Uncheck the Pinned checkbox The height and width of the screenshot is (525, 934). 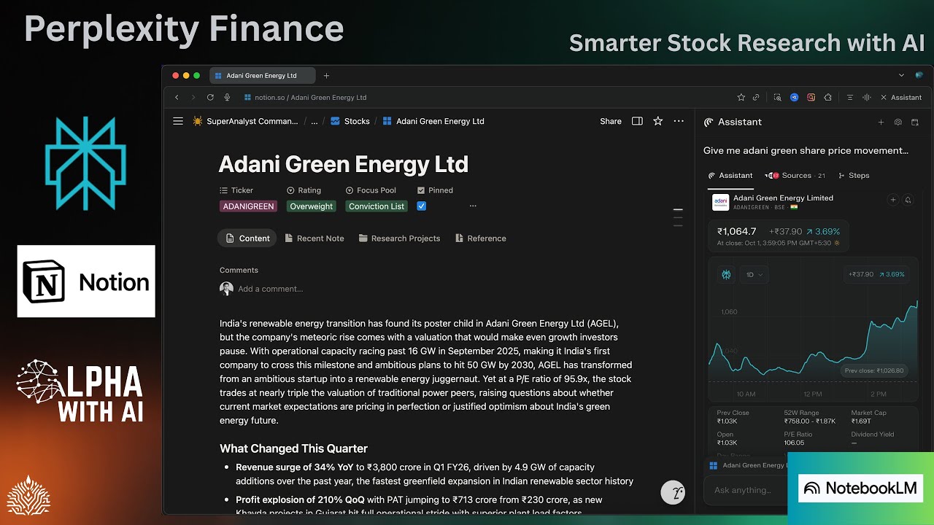coord(421,206)
